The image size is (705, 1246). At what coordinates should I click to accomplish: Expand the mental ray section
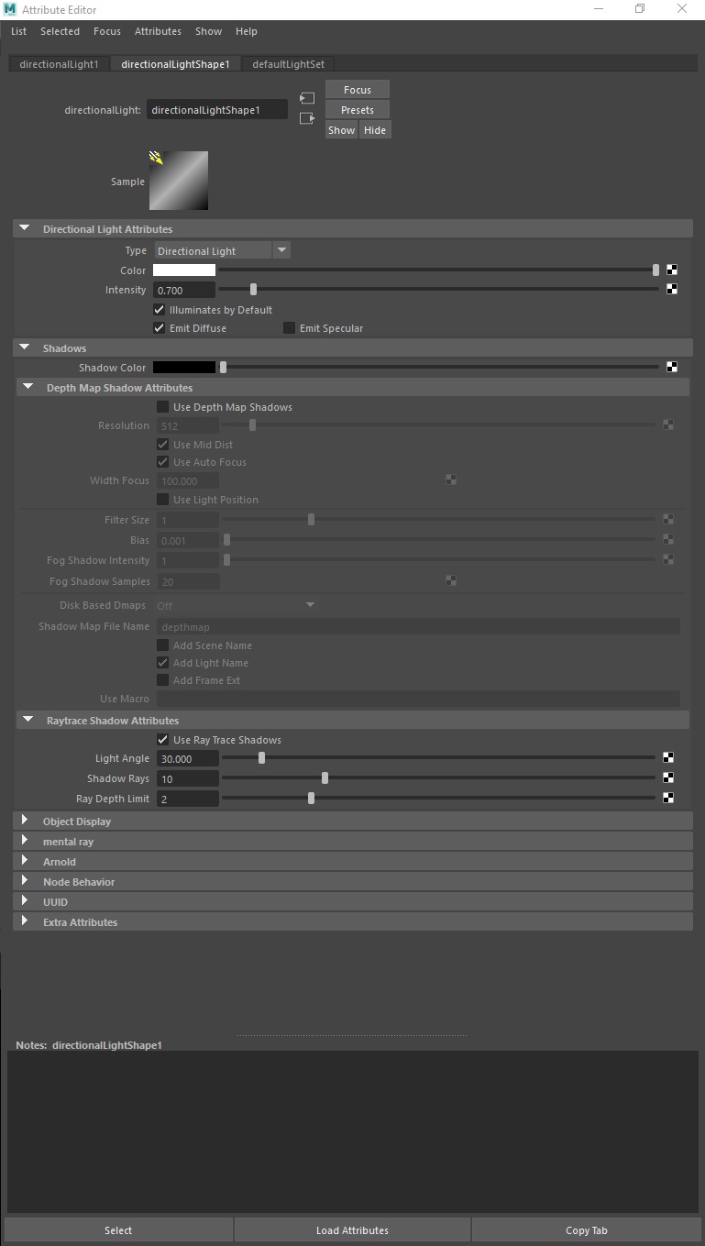point(25,841)
